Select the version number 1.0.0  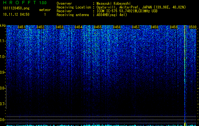[43, 3]
